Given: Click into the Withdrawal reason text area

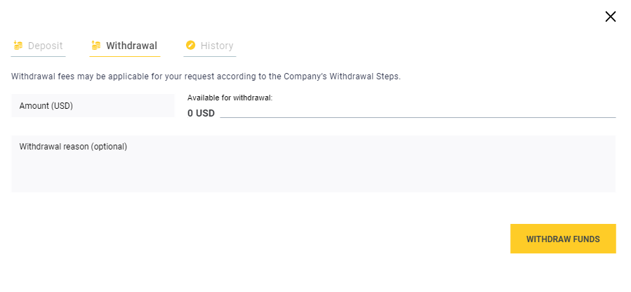Looking at the screenshot, I should pos(313,168).
